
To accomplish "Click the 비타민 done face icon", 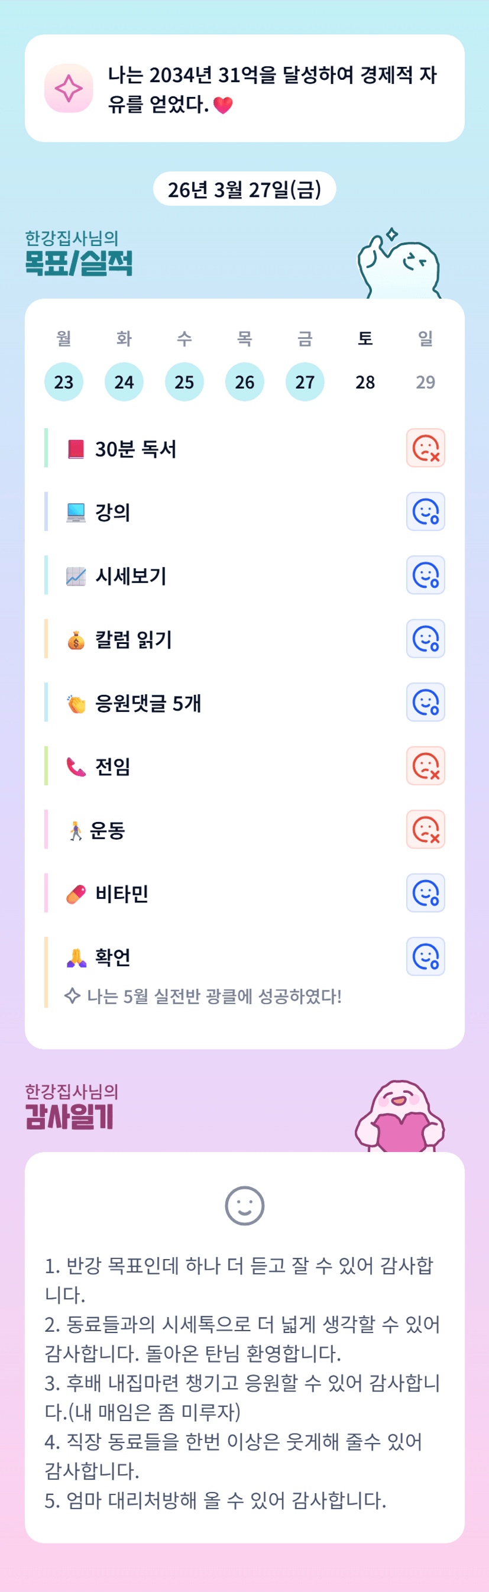I will [425, 894].
